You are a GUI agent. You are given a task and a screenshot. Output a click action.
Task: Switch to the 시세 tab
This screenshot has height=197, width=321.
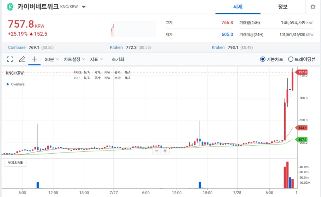pos(238,7)
